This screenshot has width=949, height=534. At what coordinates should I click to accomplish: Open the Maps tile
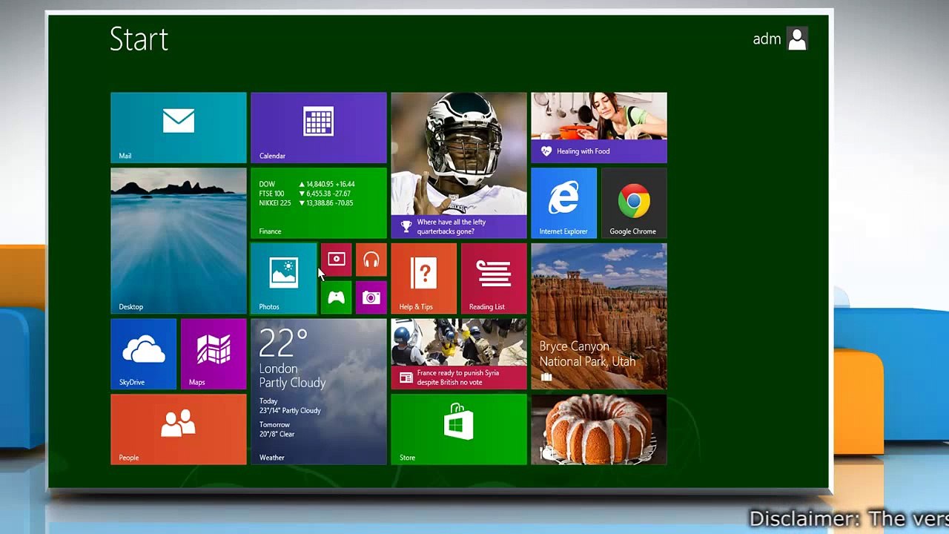(214, 355)
